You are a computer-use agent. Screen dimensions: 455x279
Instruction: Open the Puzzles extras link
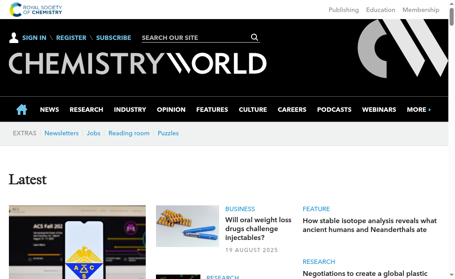point(168,133)
